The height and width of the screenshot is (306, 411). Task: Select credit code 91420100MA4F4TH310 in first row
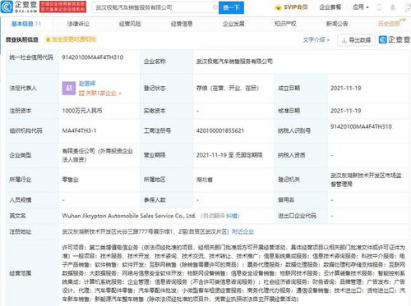point(93,57)
